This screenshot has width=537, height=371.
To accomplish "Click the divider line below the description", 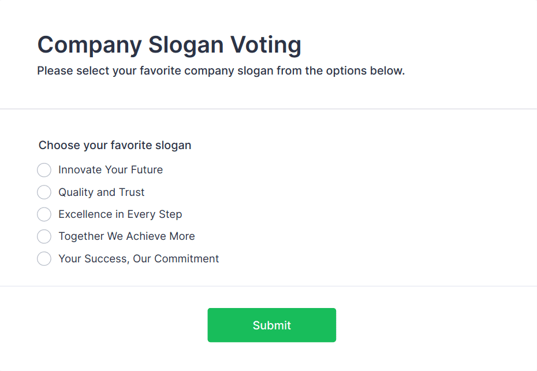I will click(268, 109).
